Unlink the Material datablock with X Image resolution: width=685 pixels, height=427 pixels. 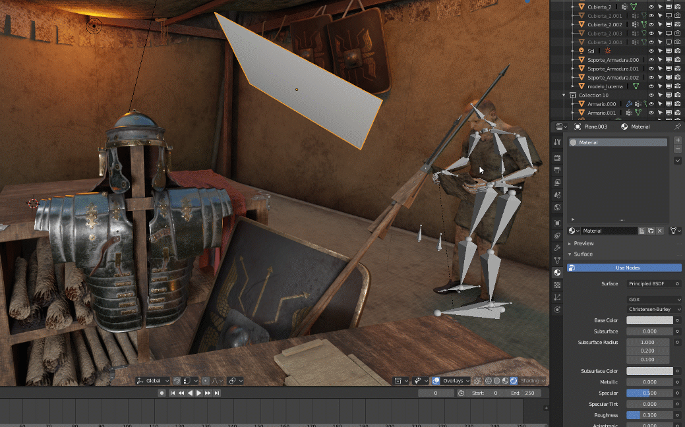point(660,231)
